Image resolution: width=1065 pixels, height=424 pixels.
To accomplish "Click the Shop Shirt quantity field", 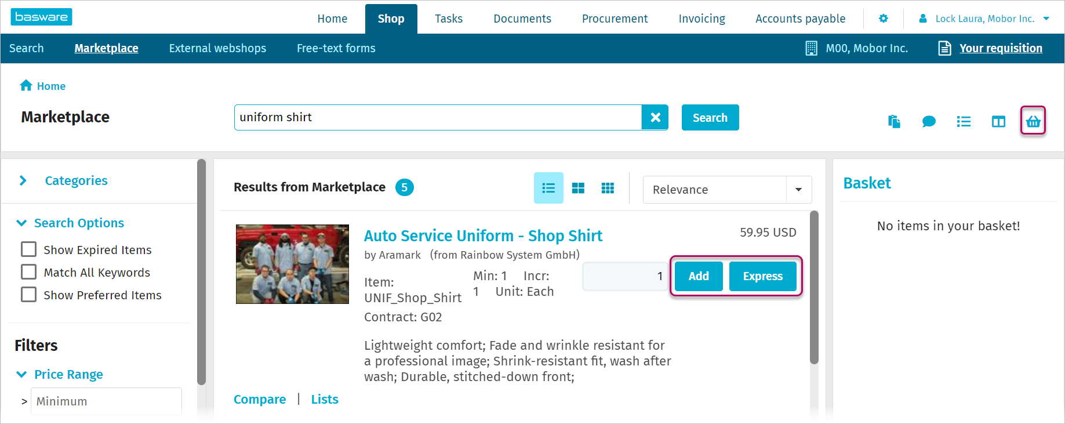I will click(x=626, y=276).
